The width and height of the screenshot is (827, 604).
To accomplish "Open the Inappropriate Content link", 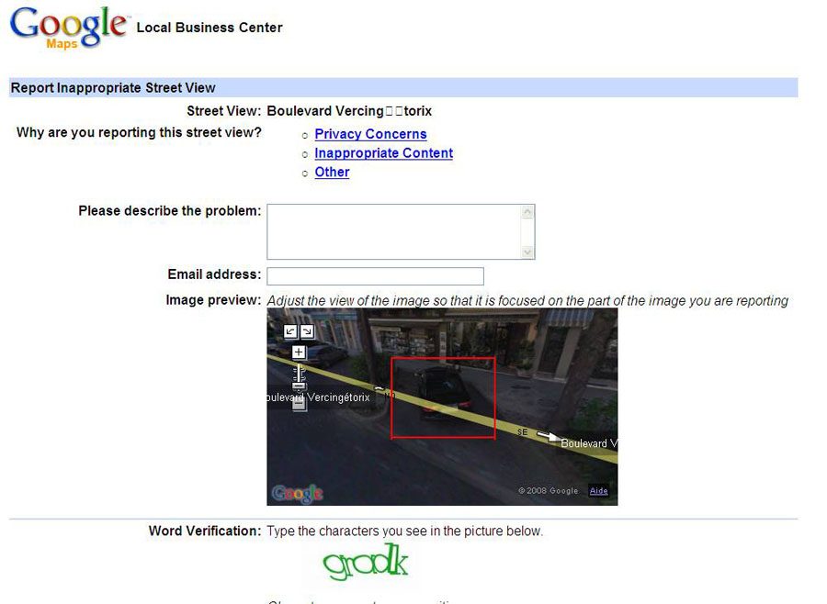I will [383, 153].
